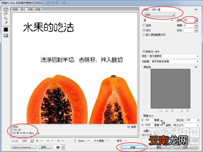Click the percent field showing 100
The image size is (203, 152).
click(191, 120)
